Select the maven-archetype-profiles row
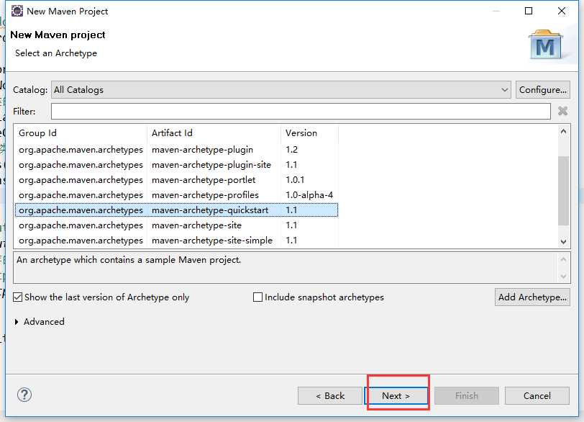Image resolution: width=584 pixels, height=422 pixels. (176, 195)
